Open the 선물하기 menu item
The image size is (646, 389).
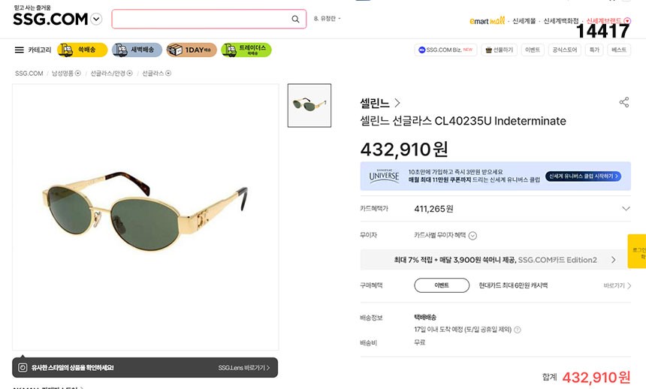coord(500,50)
